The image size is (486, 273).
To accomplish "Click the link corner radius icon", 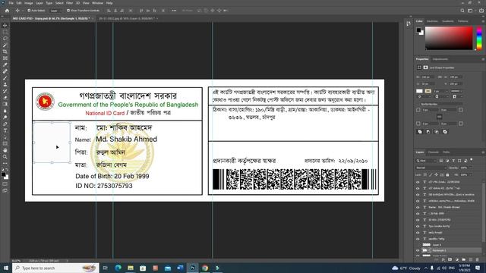I will click(x=439, y=117).
